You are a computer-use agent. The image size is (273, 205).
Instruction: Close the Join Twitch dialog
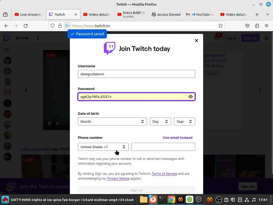[196, 41]
